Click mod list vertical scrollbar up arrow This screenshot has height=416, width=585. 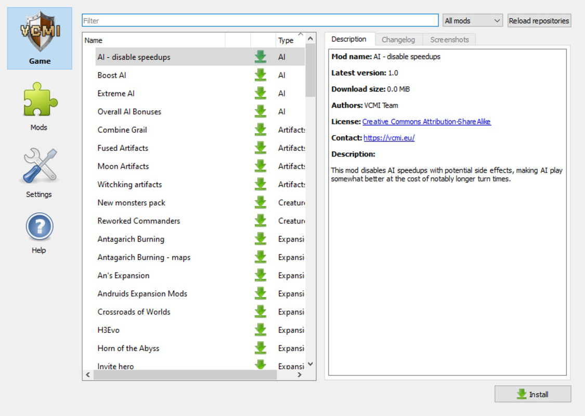click(310, 38)
